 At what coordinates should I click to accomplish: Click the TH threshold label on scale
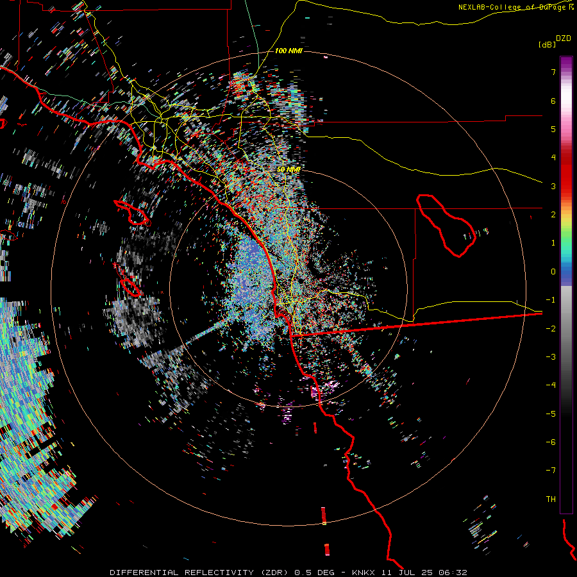coord(551,499)
